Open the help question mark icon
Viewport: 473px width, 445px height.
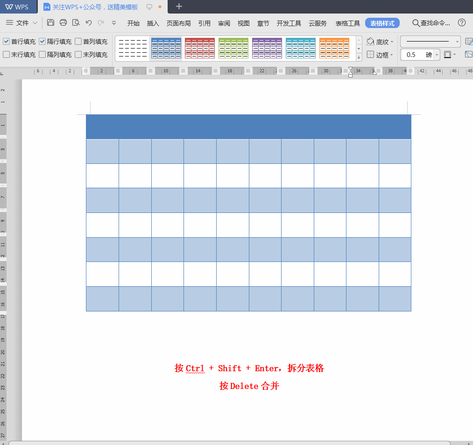[461, 23]
